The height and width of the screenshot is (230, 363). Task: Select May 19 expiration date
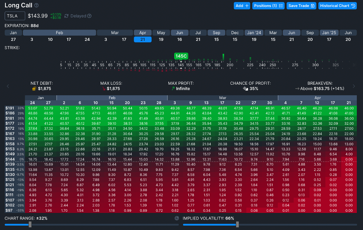coord(161,39)
